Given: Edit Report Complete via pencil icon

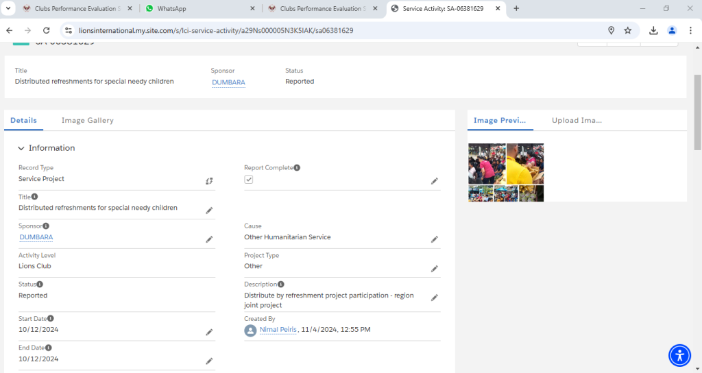Looking at the screenshot, I should (434, 181).
